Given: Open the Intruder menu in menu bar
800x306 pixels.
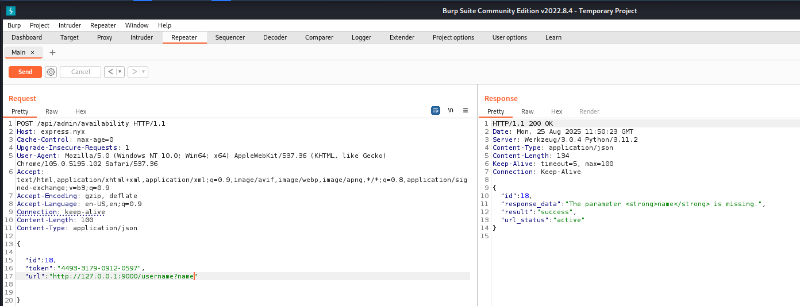Looking at the screenshot, I should pyautogui.click(x=70, y=25).
